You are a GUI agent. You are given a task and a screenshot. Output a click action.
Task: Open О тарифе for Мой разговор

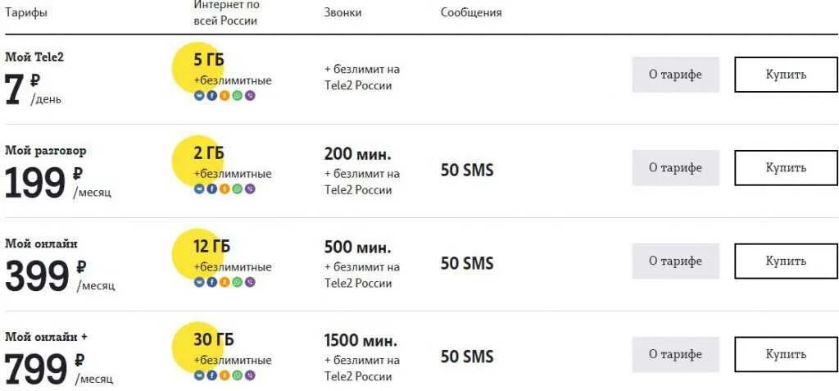[x=675, y=168]
